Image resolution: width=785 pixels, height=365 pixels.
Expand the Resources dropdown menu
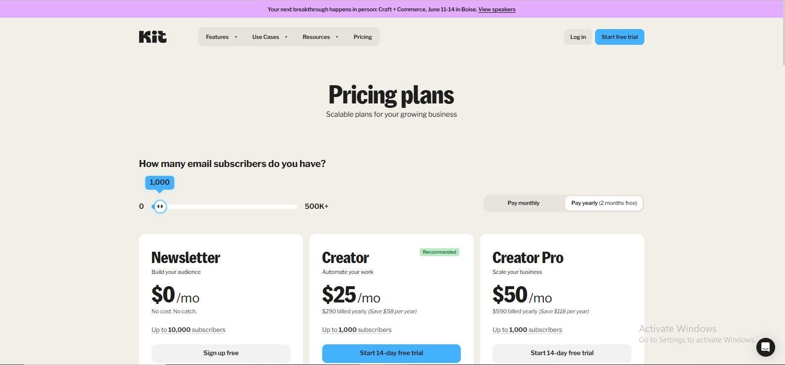[320, 37]
